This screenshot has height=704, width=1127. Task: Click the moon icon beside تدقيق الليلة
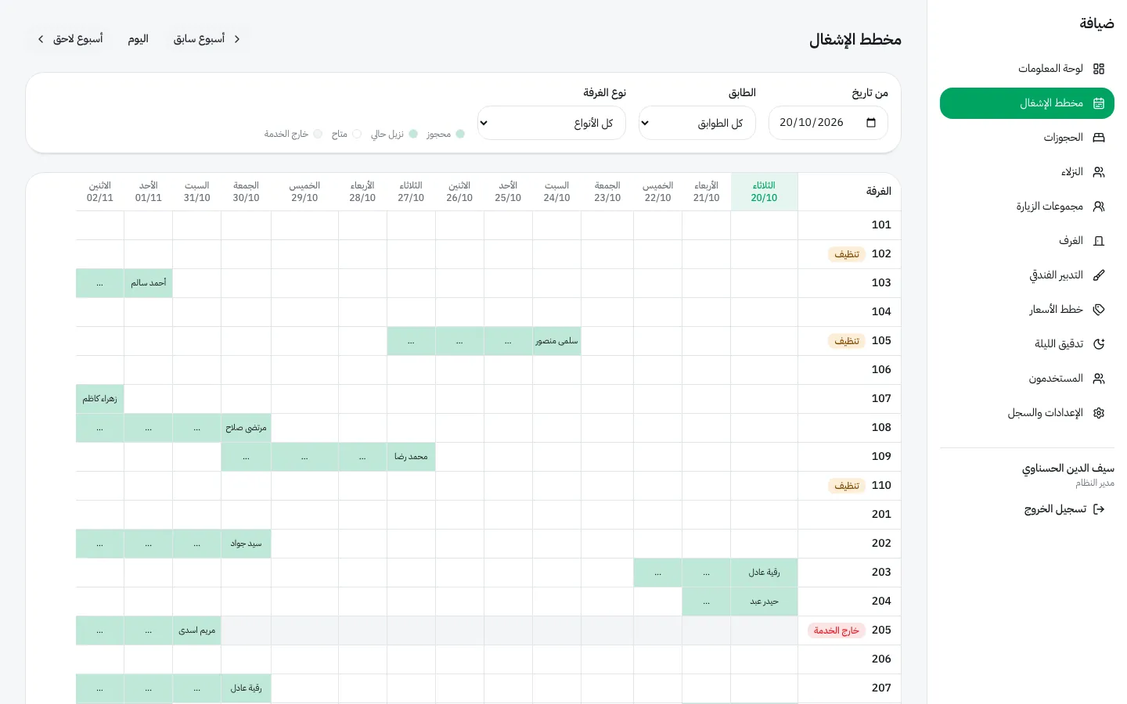coord(1099,344)
